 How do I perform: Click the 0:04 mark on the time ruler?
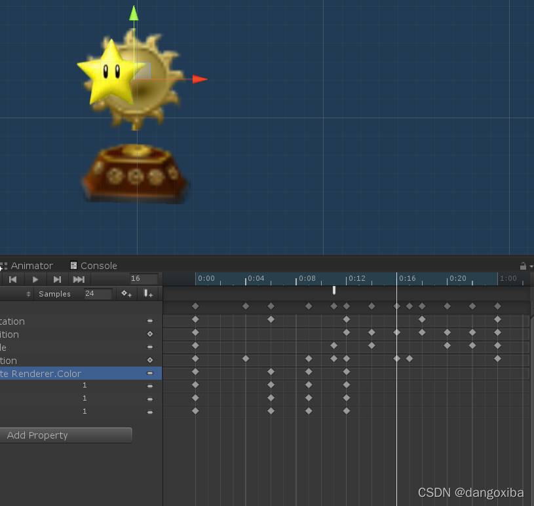pos(256,278)
